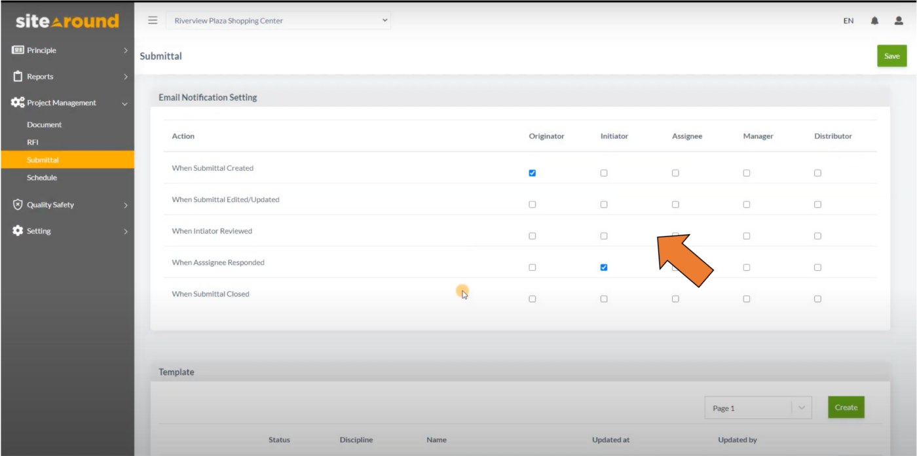This screenshot has width=917, height=456.
Task: Click the Project Management gears icon
Action: pyautogui.click(x=17, y=102)
